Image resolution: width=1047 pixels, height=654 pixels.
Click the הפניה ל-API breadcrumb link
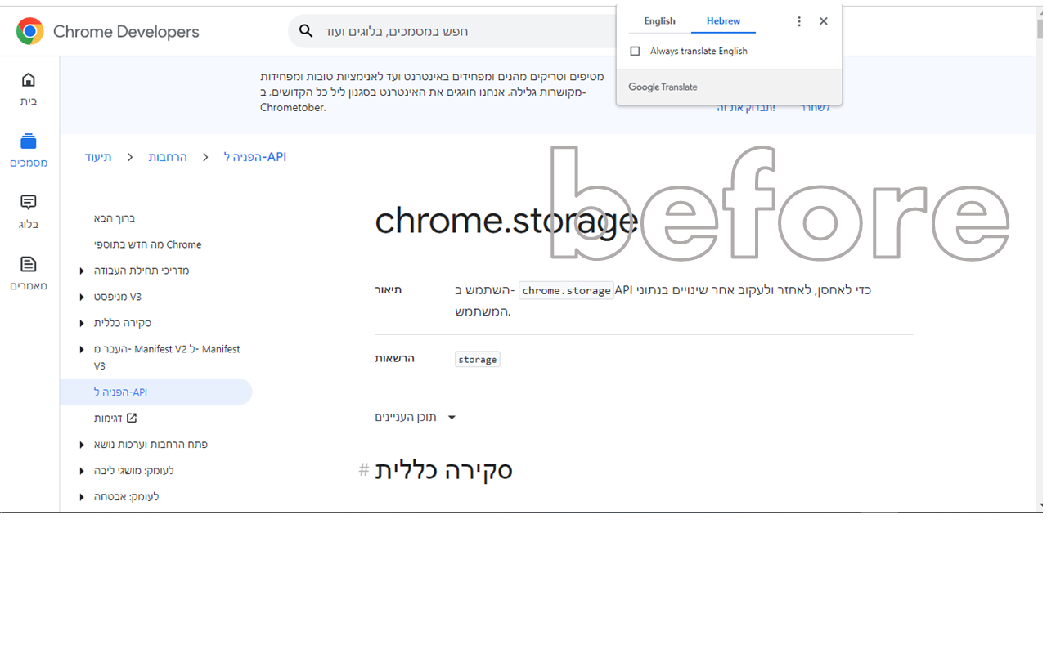click(255, 157)
